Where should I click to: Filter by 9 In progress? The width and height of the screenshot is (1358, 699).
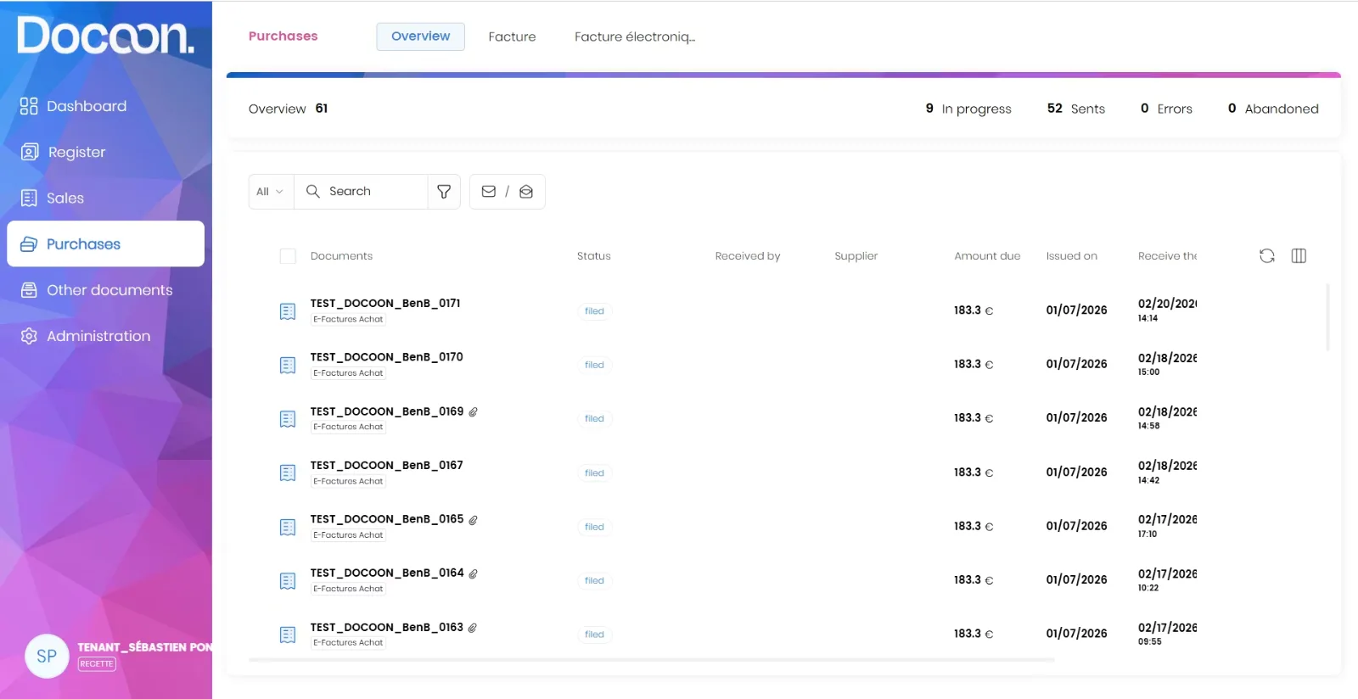point(968,109)
